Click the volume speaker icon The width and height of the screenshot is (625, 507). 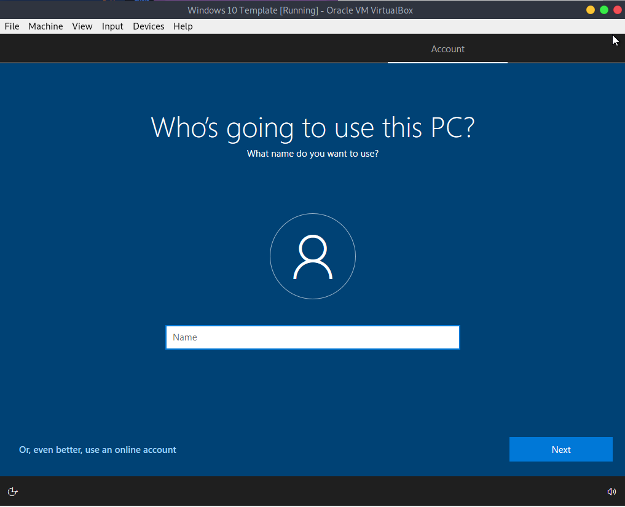[x=611, y=492]
